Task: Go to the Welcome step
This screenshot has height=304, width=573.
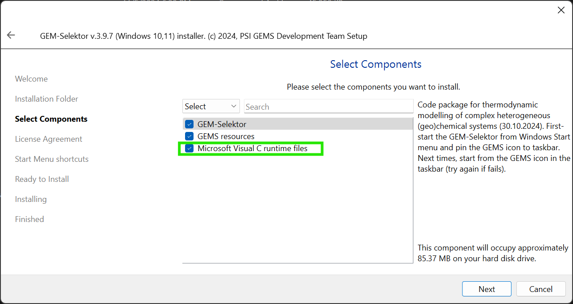Action: coord(31,79)
